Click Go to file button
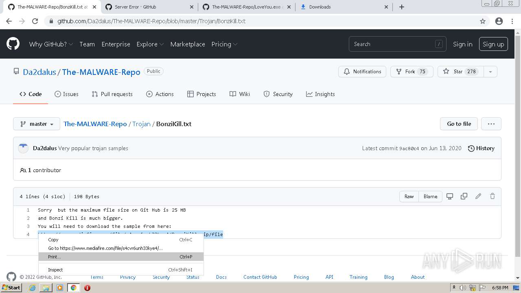Viewport: 521px width, 293px height. coord(459,124)
